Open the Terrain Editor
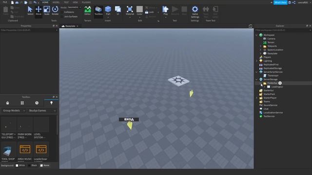Viewport: 312px width, 175px height. point(88,11)
